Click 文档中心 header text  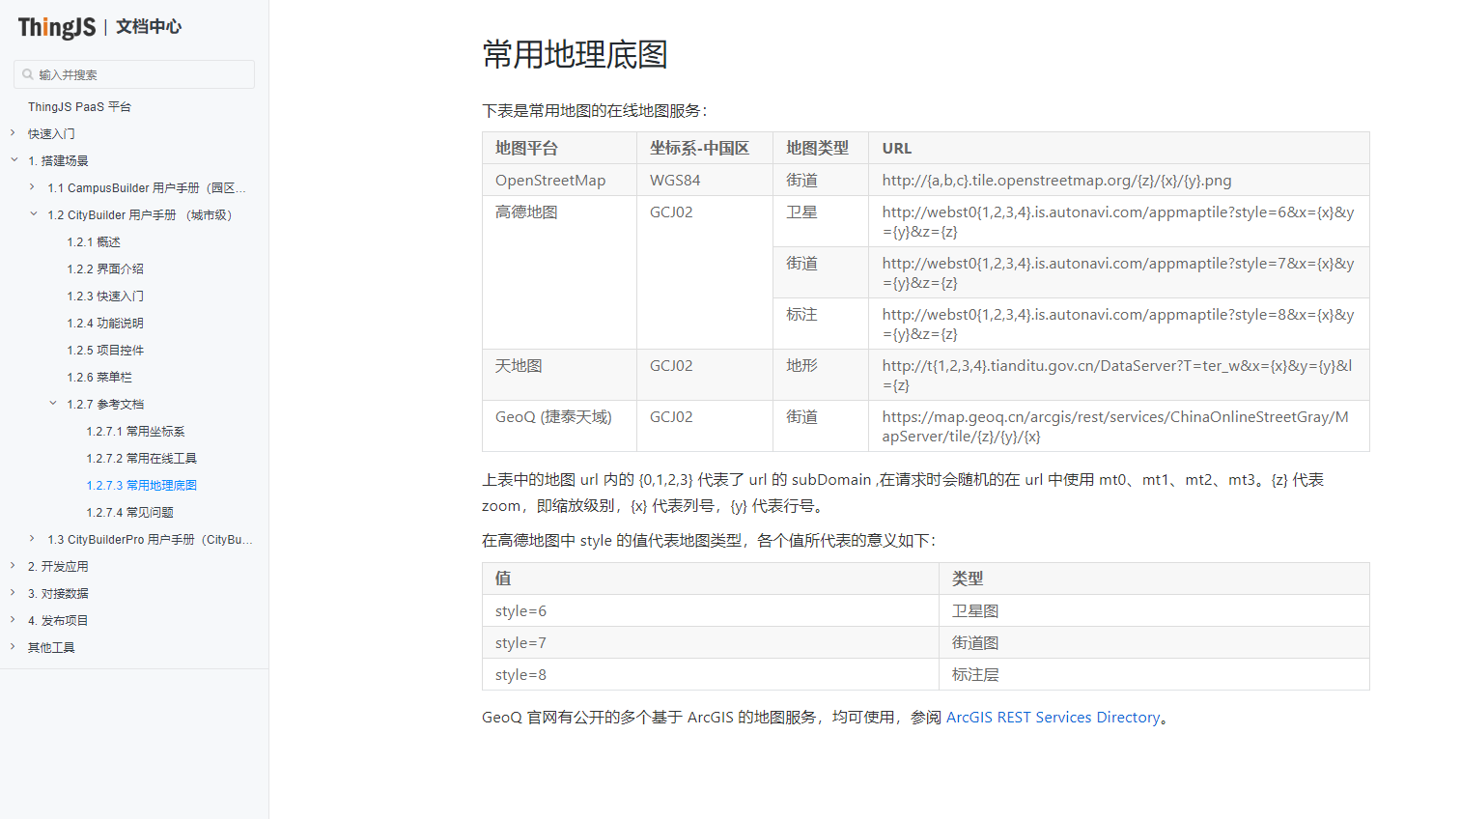point(149,27)
